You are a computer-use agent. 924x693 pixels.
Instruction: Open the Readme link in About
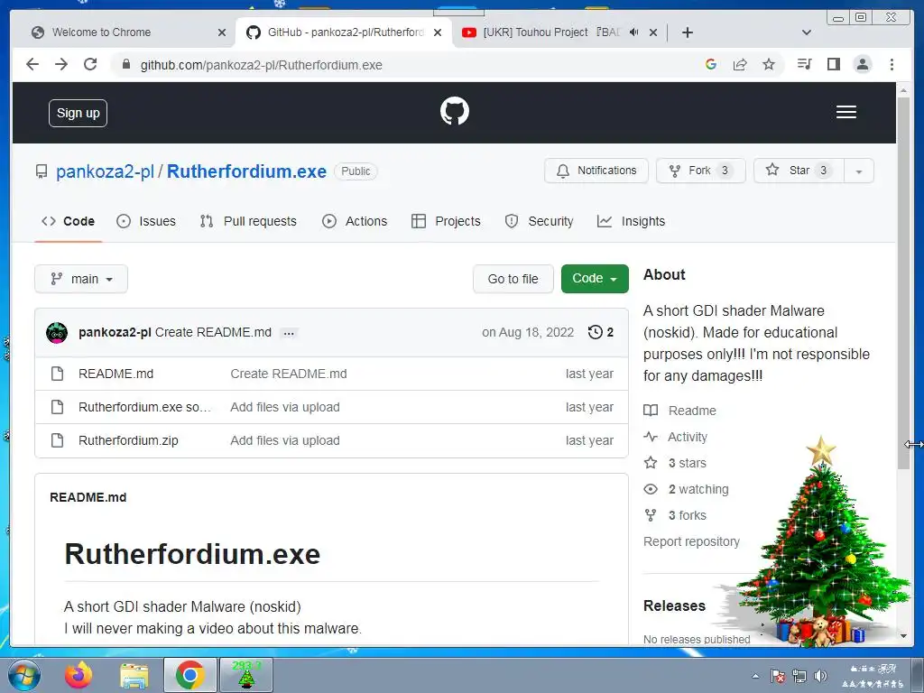[x=680, y=411]
